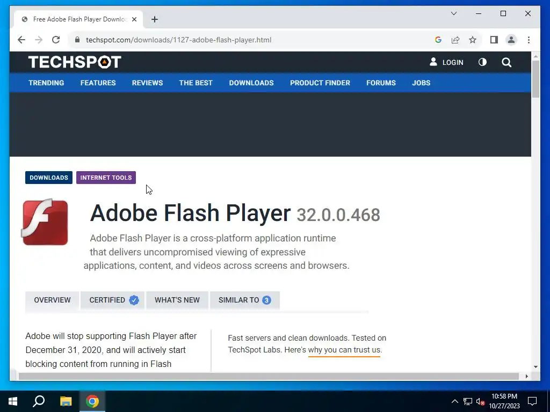Open the REVIEWS menu
Image resolution: width=550 pixels, height=412 pixels.
147,83
